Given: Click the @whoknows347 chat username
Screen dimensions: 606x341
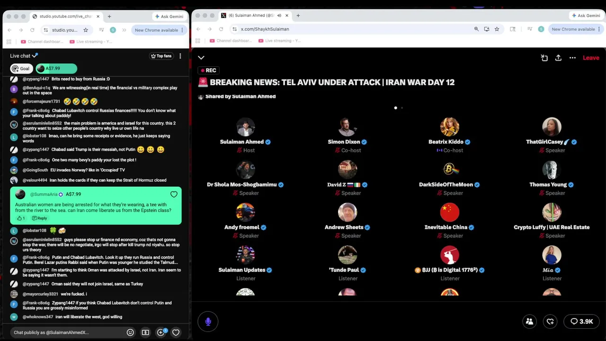Looking at the screenshot, I should 38,317.
